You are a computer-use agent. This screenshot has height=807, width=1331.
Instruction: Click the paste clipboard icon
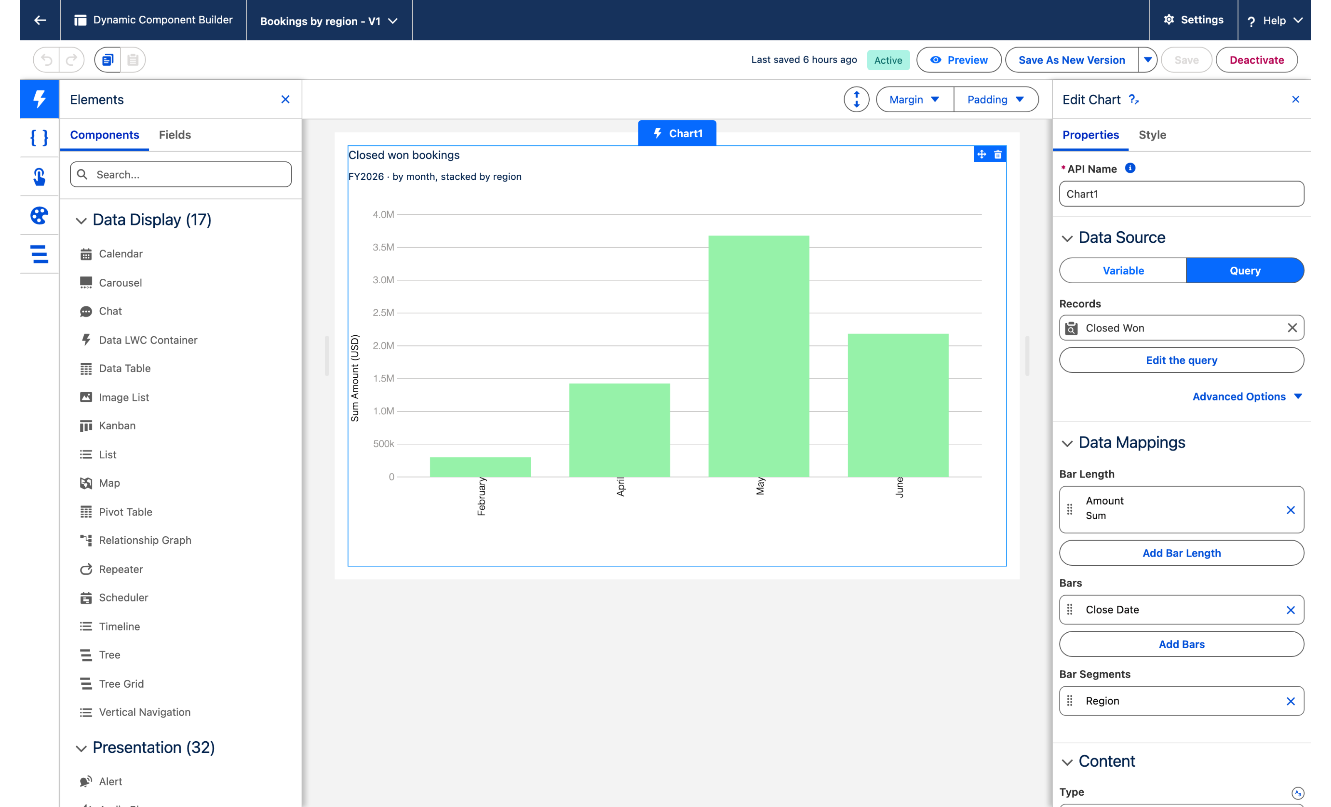[133, 59]
